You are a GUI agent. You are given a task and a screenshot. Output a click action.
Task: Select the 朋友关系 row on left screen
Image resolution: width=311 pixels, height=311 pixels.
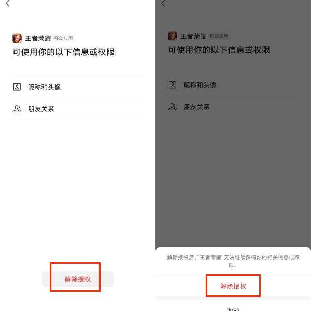78,109
